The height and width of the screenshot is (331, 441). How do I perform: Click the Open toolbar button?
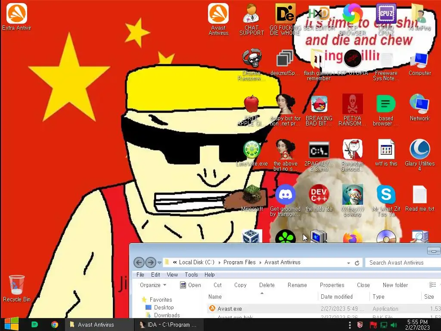tap(190, 285)
